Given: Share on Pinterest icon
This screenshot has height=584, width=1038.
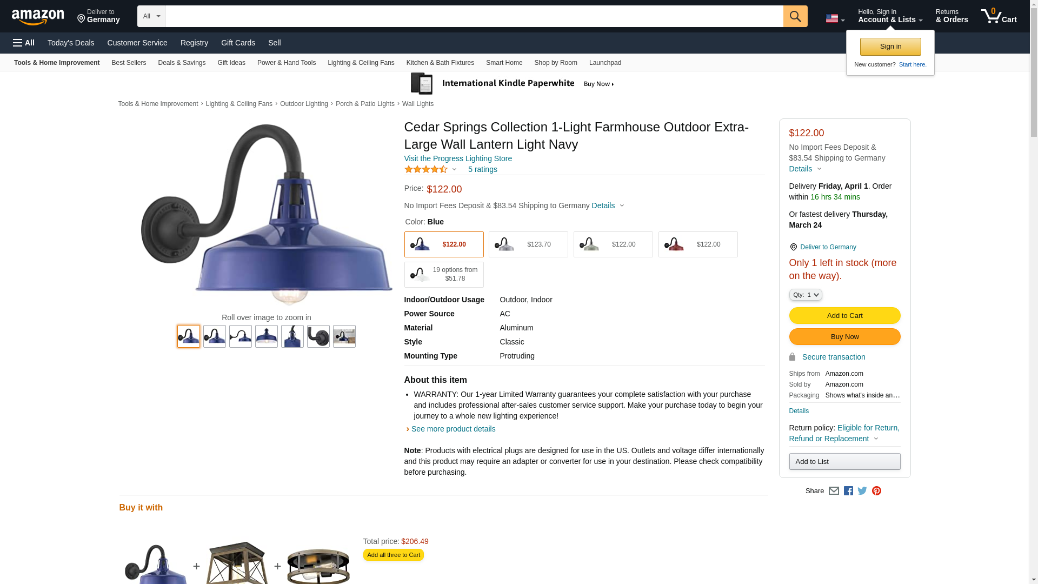Looking at the screenshot, I should point(876,491).
